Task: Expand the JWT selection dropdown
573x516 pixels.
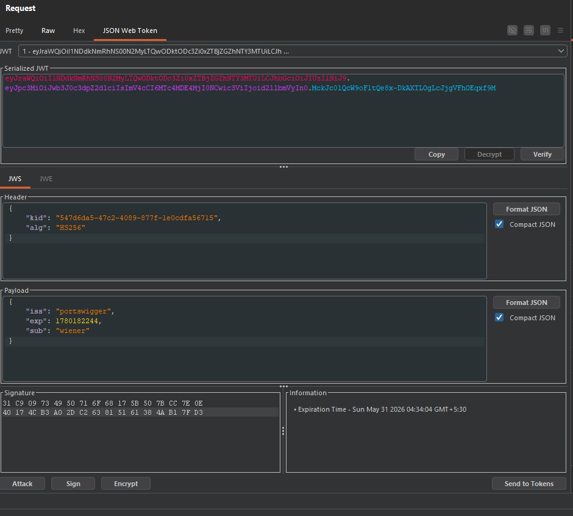Action: 293,51
